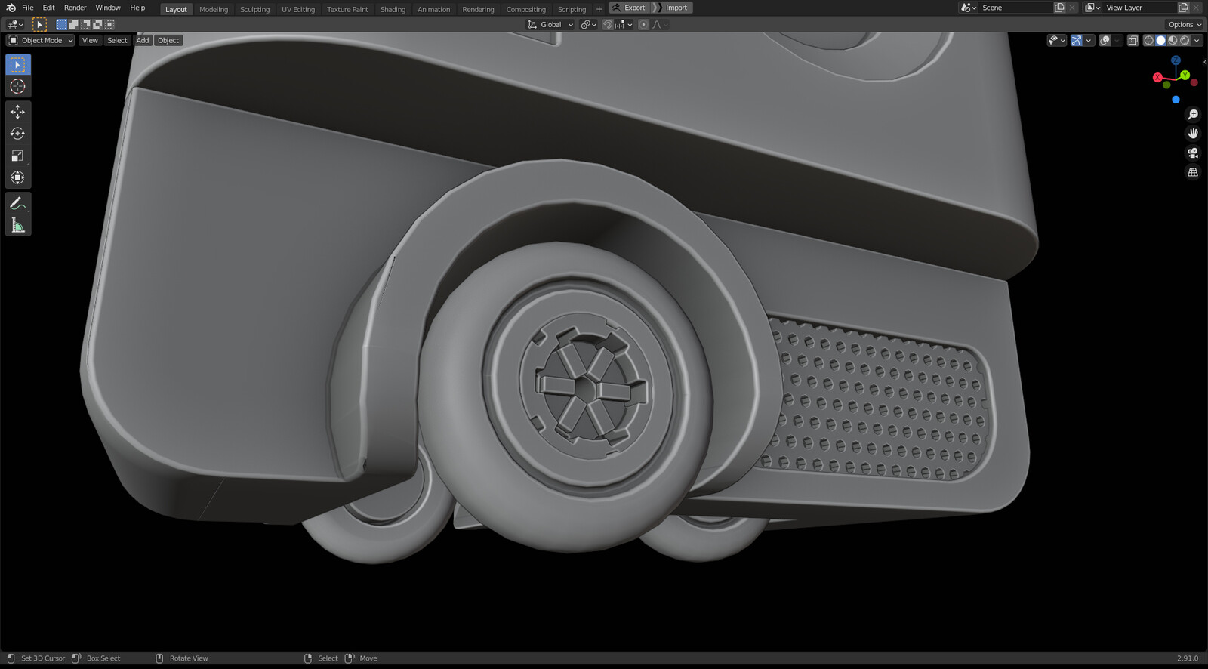Open the editor type dropdown
This screenshot has height=669, width=1208.
pyautogui.click(x=15, y=24)
